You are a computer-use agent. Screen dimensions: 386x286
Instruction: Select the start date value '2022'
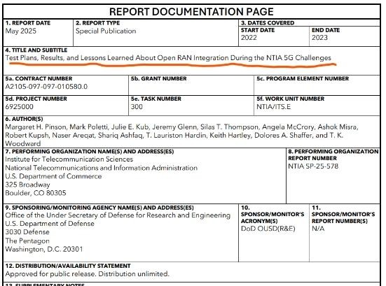tap(249, 38)
